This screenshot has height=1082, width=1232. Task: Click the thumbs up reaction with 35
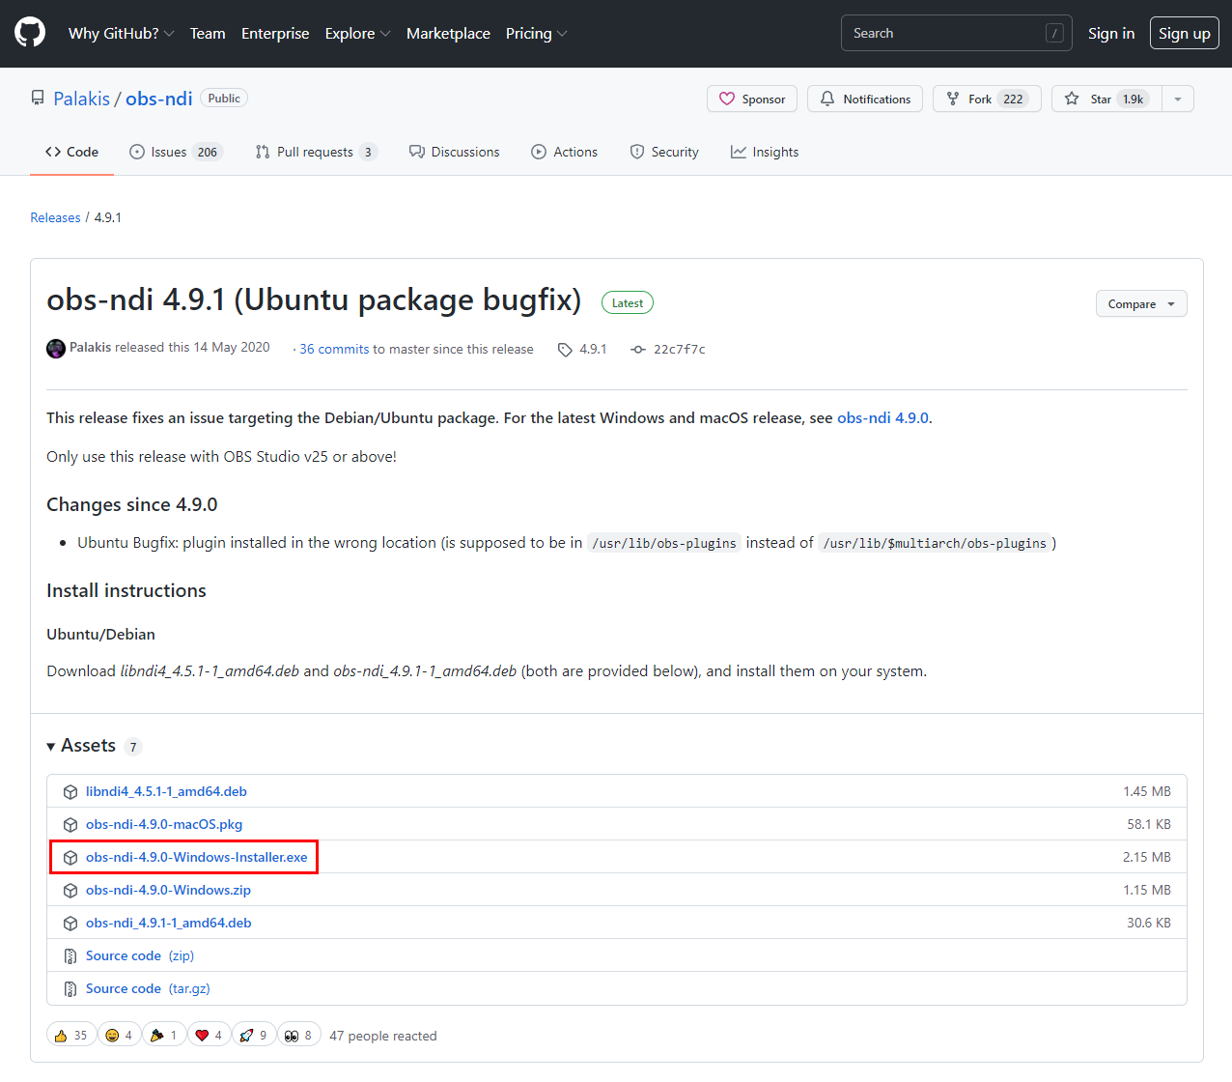(71, 1035)
